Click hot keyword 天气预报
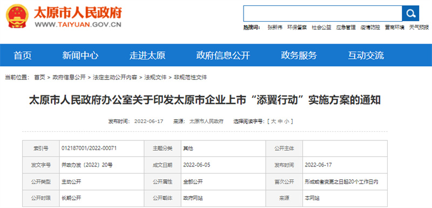The height and width of the screenshot is (208, 432). pyautogui.click(x=419, y=28)
